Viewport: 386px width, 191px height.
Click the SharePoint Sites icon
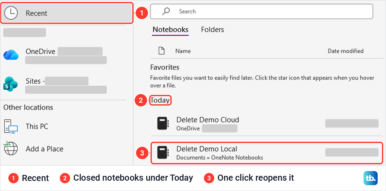click(11, 83)
